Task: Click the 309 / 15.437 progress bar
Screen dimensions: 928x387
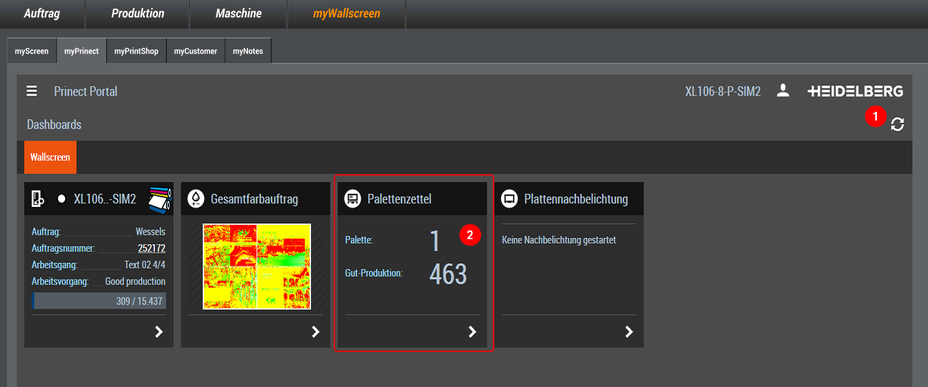Action: click(99, 301)
